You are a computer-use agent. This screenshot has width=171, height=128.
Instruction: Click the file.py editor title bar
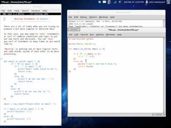(123, 30)
